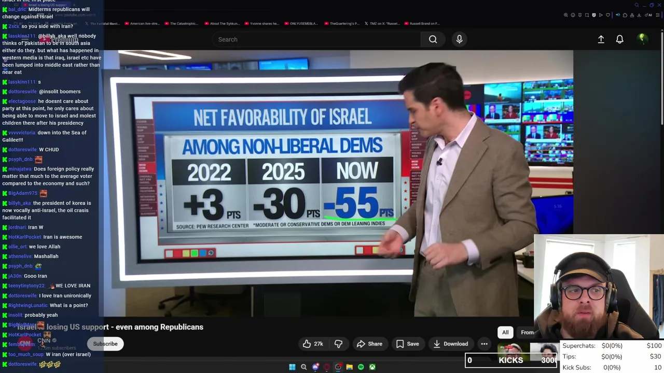Image resolution: width=664 pixels, height=373 pixels.
Task: Open the 'ONLYUSEMEBLA...' bookmark
Action: (301, 23)
